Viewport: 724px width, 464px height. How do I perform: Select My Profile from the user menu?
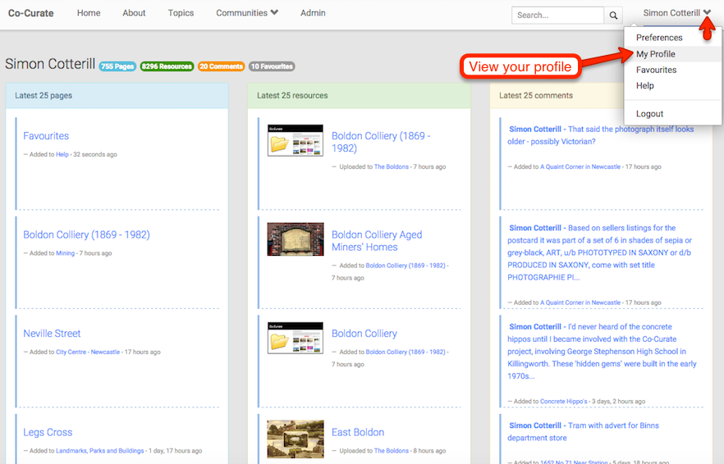click(656, 54)
